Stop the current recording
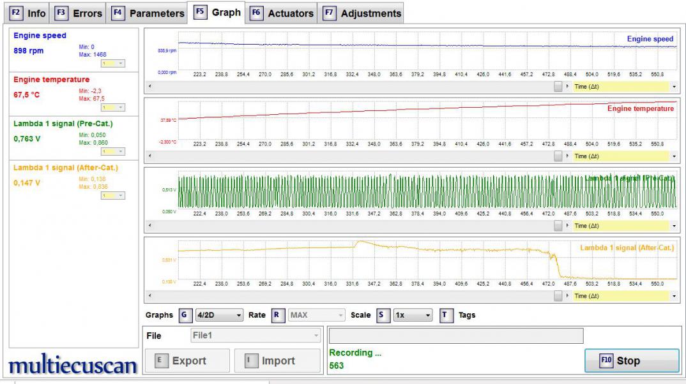686x384 pixels. pos(631,361)
